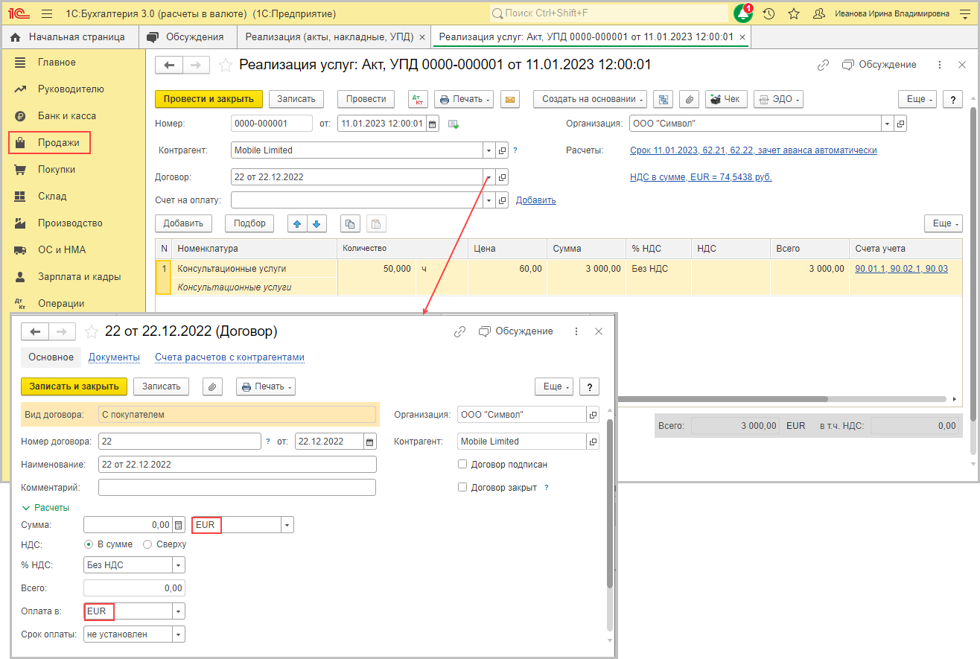Image resolution: width=980 pixels, height=659 pixels.
Task: Select the В сумме radio button
Action: point(89,544)
